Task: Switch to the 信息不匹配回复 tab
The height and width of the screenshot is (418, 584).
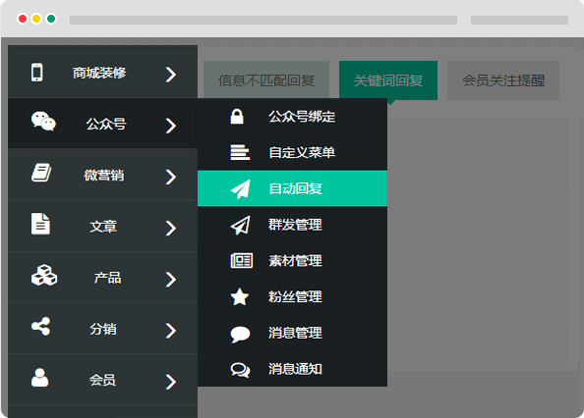Action: [266, 80]
